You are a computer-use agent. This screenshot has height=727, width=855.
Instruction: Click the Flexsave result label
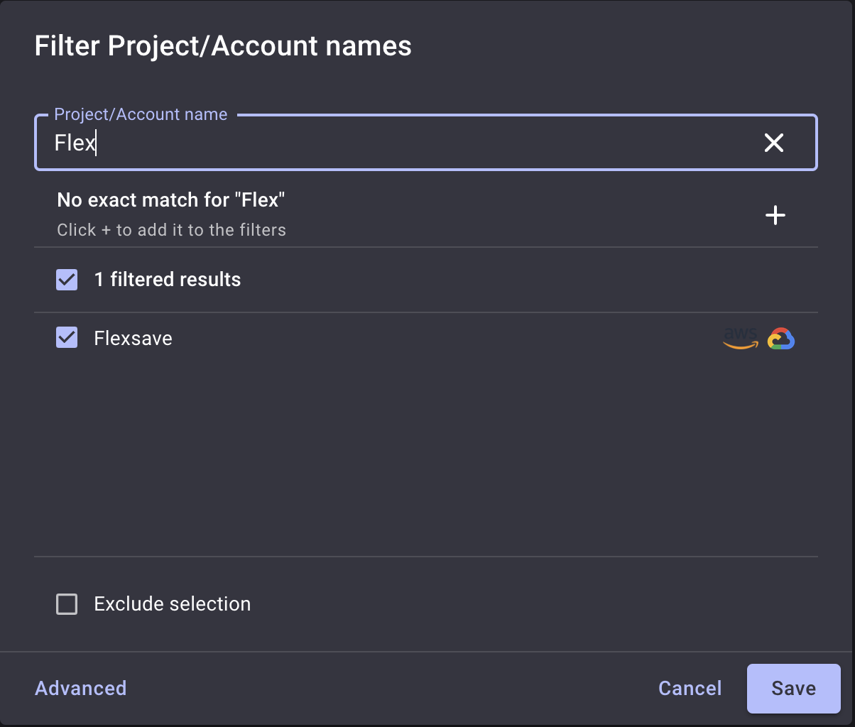(x=133, y=338)
